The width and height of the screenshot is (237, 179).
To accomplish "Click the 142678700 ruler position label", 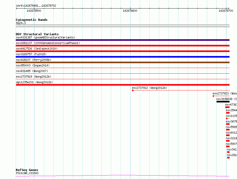I will [x=226, y=11].
